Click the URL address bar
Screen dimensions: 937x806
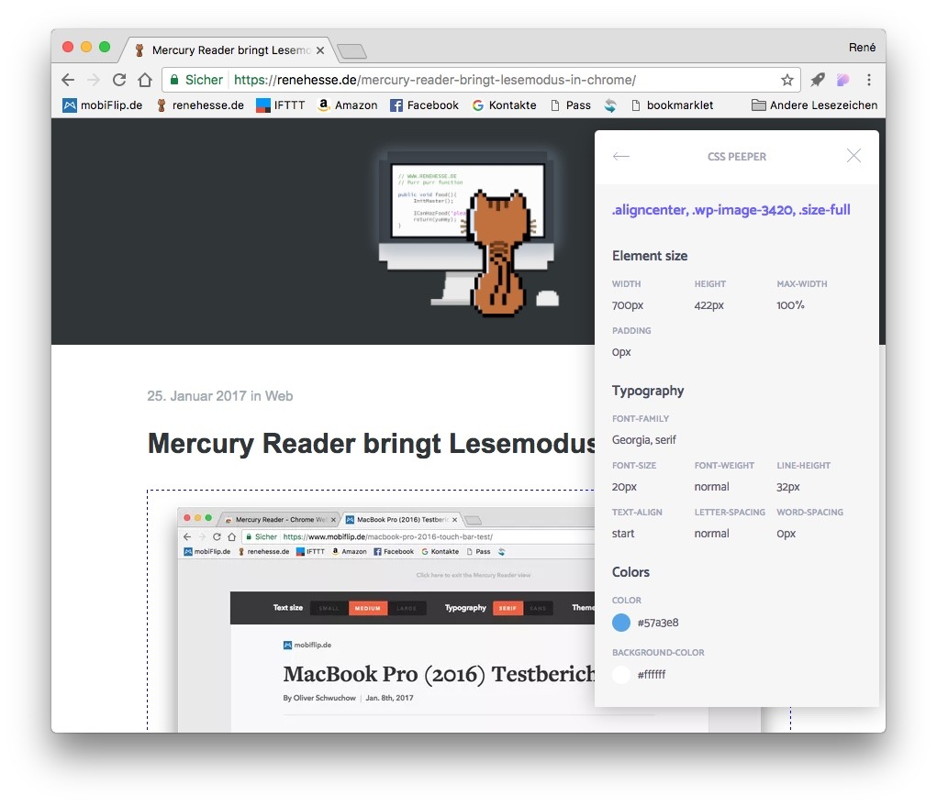pos(481,80)
